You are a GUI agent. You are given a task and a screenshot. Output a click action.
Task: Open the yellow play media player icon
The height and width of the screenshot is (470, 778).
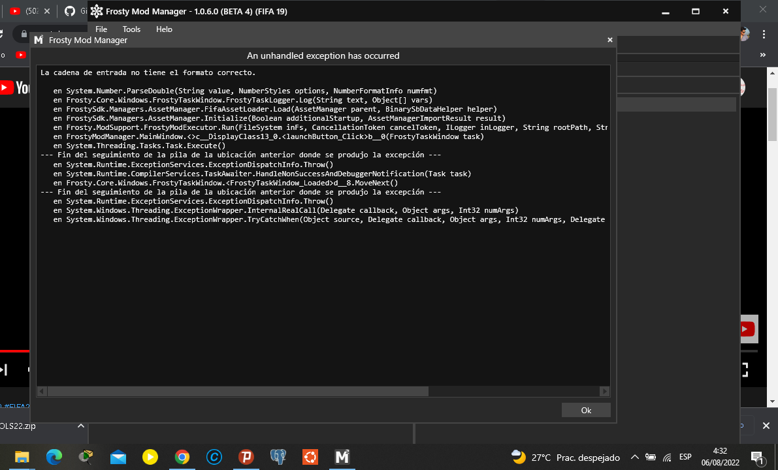pyautogui.click(x=150, y=456)
